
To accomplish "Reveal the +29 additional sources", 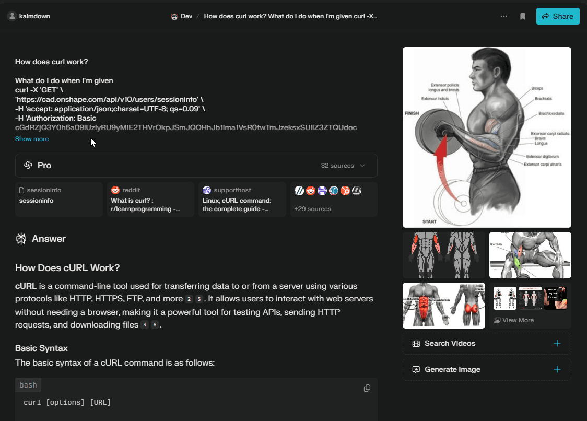I will pyautogui.click(x=333, y=200).
